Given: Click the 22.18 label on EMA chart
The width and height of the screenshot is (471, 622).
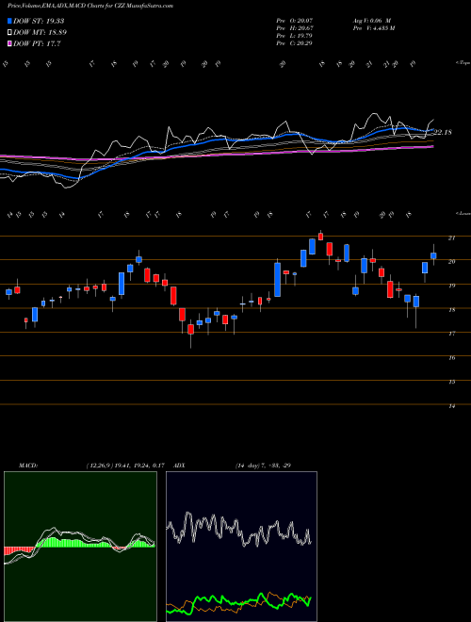Looking at the screenshot, I should (444, 132).
